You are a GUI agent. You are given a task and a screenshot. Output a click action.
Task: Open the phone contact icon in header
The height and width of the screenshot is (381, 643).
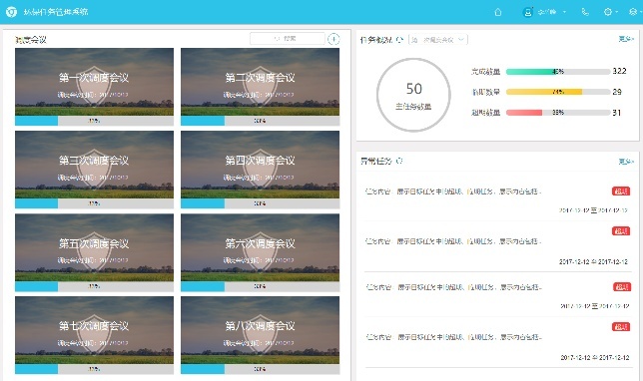point(585,12)
